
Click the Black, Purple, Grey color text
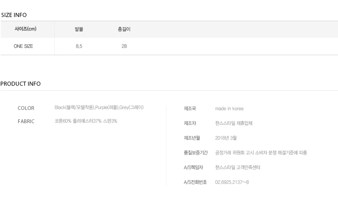click(x=99, y=107)
